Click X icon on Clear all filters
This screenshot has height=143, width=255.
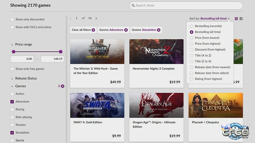93,30
